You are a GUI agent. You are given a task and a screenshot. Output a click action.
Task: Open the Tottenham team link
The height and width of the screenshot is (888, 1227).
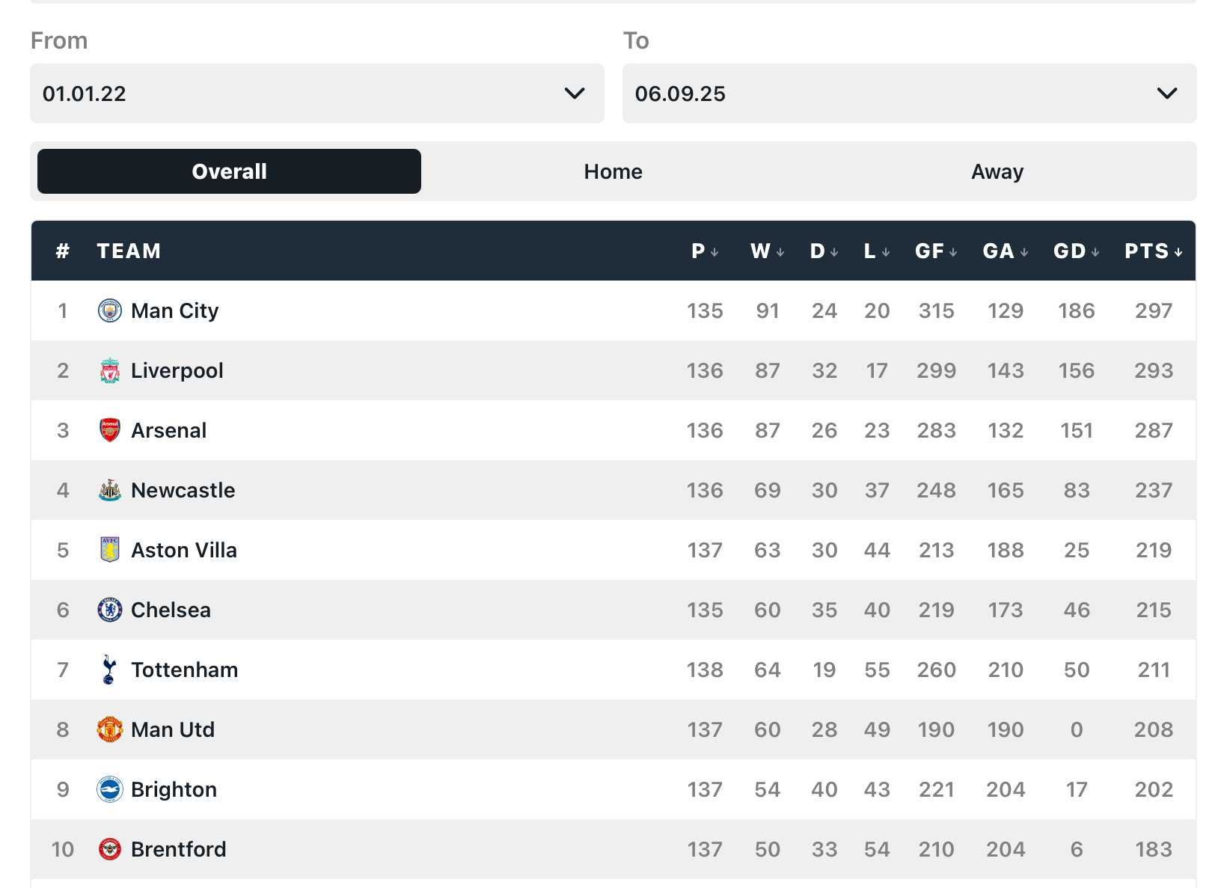[x=184, y=670]
